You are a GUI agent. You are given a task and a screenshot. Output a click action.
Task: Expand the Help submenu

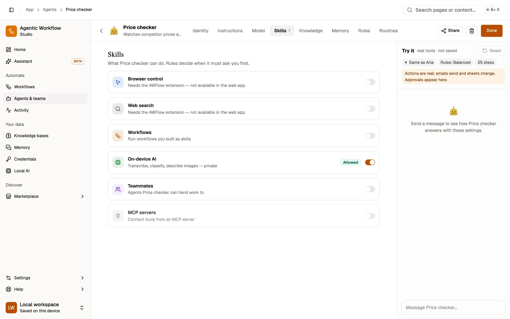pyautogui.click(x=82, y=289)
